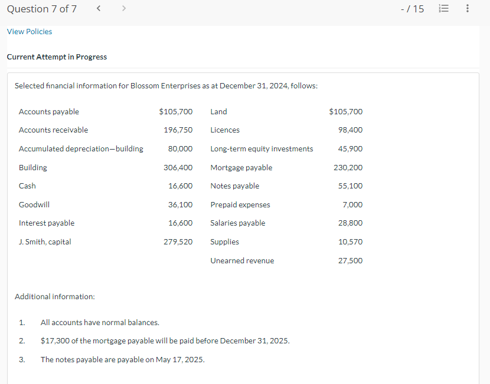Open the View Policies link

pyautogui.click(x=30, y=31)
